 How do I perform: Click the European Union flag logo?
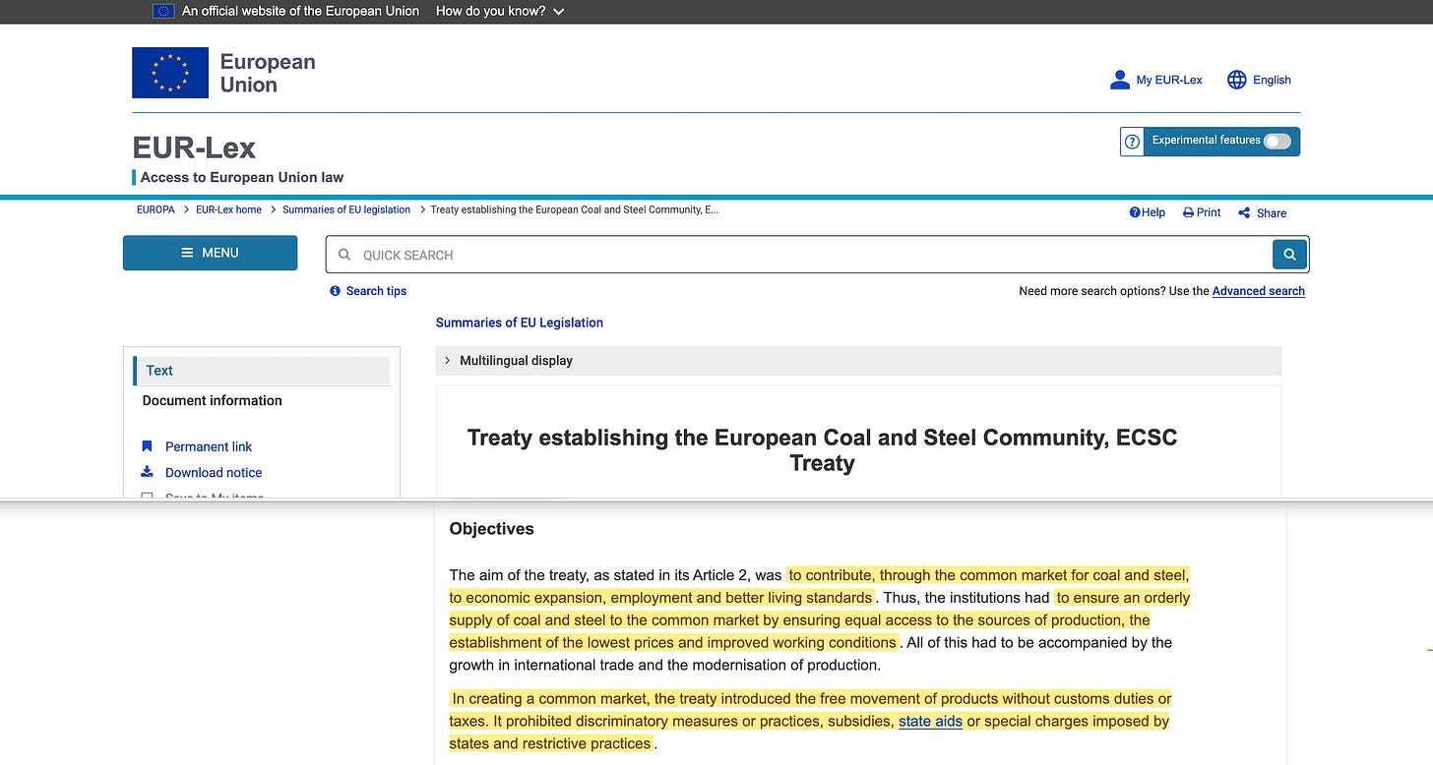click(x=170, y=73)
